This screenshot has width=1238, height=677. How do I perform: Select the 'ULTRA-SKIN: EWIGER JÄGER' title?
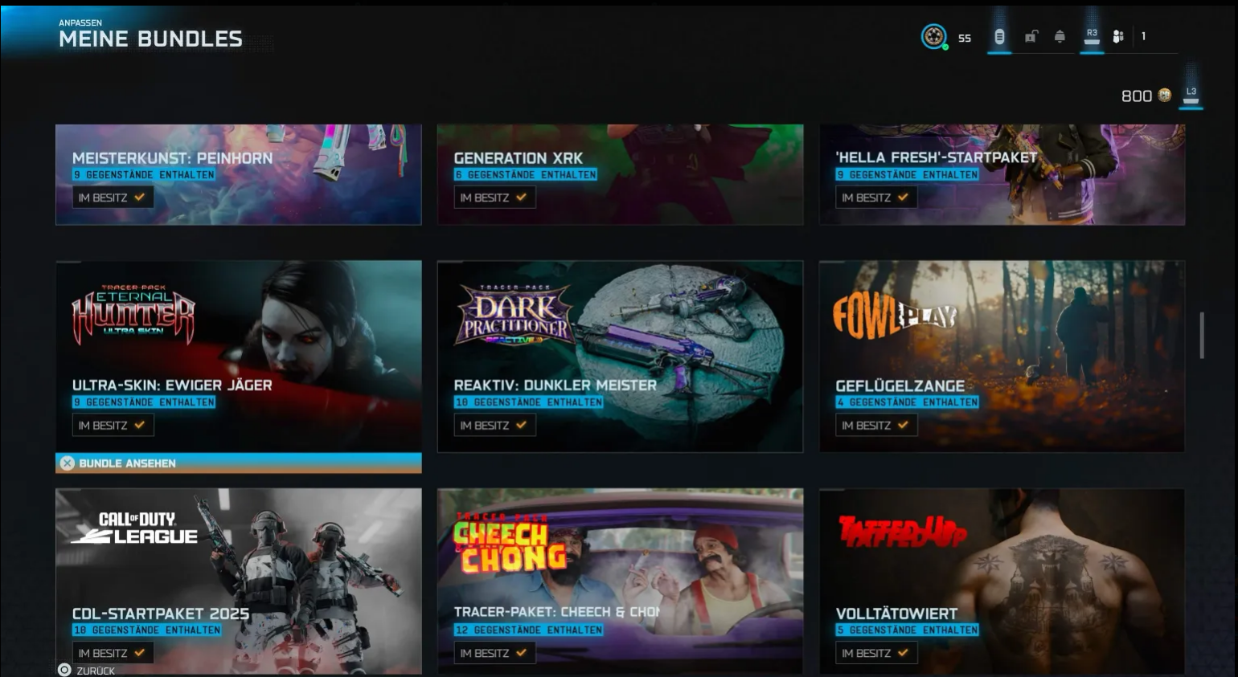172,385
